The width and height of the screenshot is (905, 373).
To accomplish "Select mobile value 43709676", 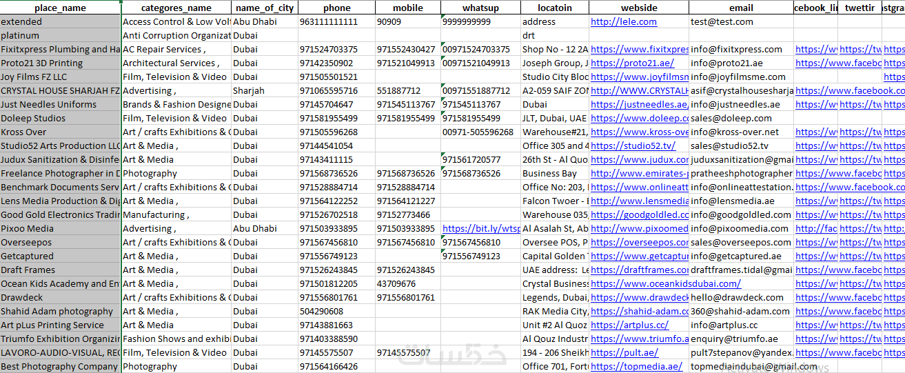I will [x=408, y=283].
